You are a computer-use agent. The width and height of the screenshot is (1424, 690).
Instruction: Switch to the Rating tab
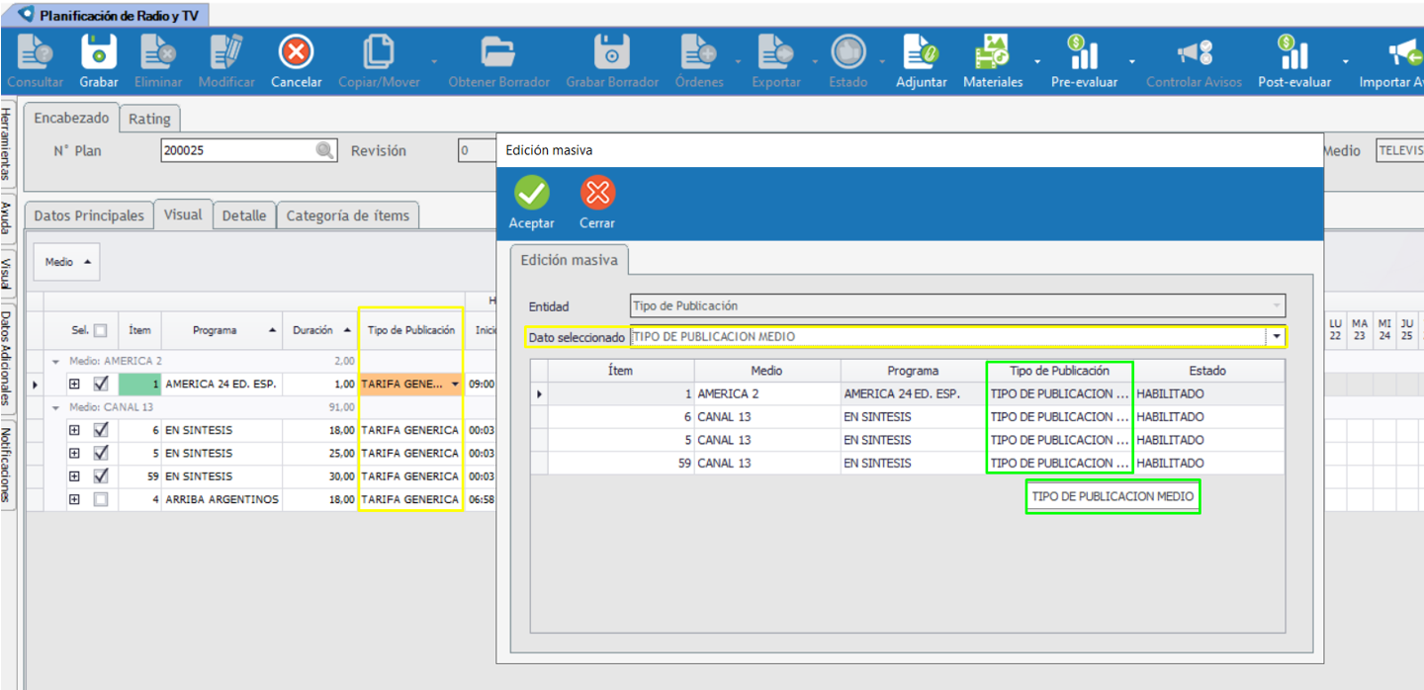(x=150, y=119)
